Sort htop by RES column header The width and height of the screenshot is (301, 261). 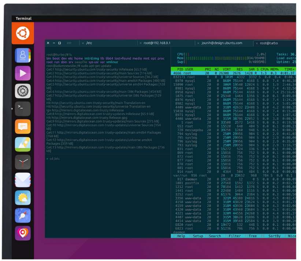(239, 69)
